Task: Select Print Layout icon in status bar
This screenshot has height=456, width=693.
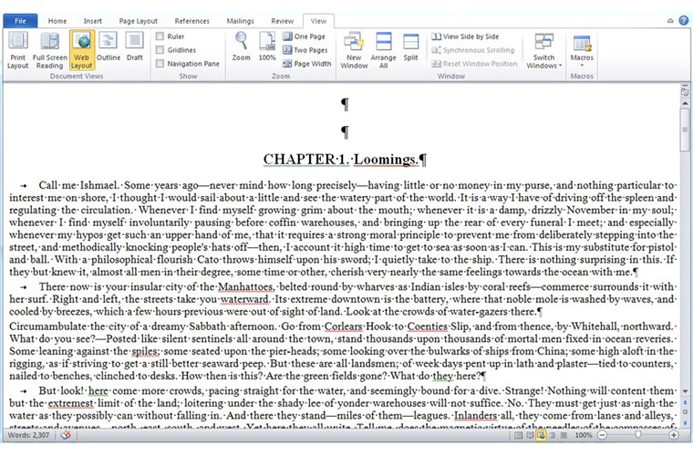Action: (519, 435)
